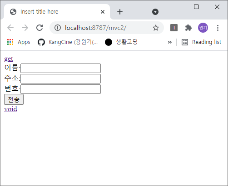Select the 'Insert title here' tab

[57, 12]
